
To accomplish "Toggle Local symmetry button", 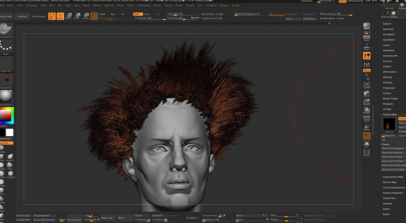I will (x=367, y=56).
